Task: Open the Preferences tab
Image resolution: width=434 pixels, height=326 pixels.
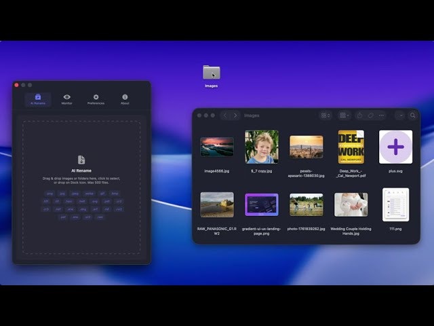Action: tap(96, 100)
